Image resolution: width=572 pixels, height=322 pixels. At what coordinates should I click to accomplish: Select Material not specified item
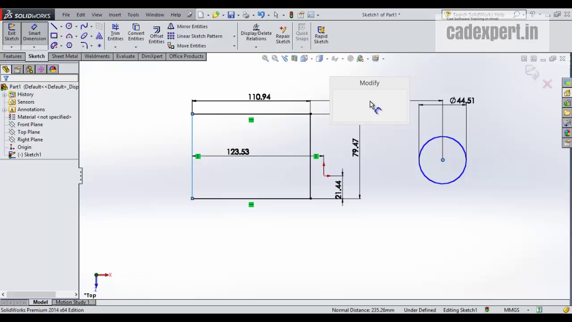point(44,117)
